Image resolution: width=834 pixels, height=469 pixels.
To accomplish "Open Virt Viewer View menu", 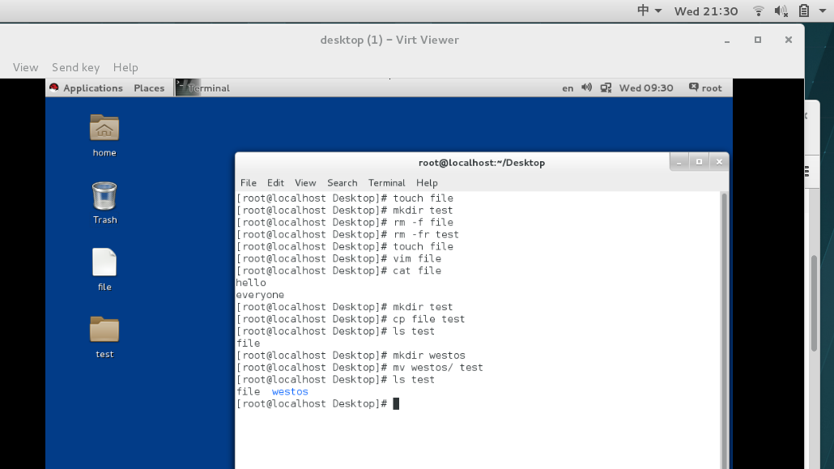I will tap(26, 67).
